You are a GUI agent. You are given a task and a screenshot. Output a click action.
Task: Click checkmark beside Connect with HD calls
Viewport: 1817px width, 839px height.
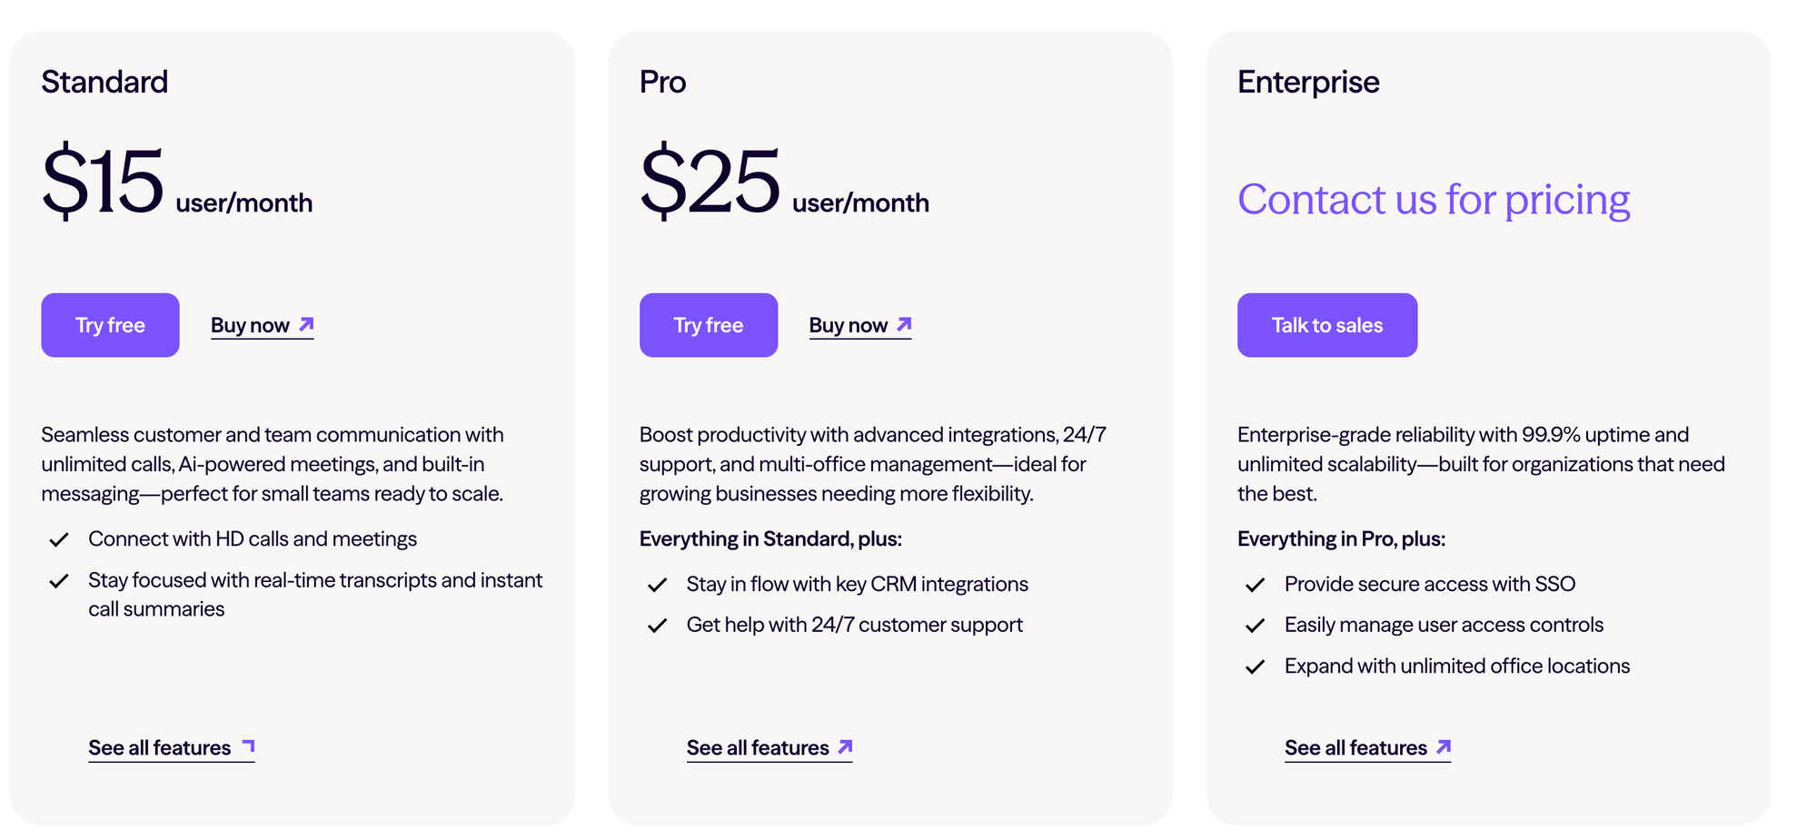point(59,540)
